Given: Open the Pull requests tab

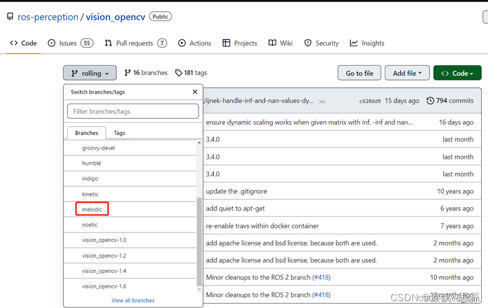Looking at the screenshot, I should 135,43.
